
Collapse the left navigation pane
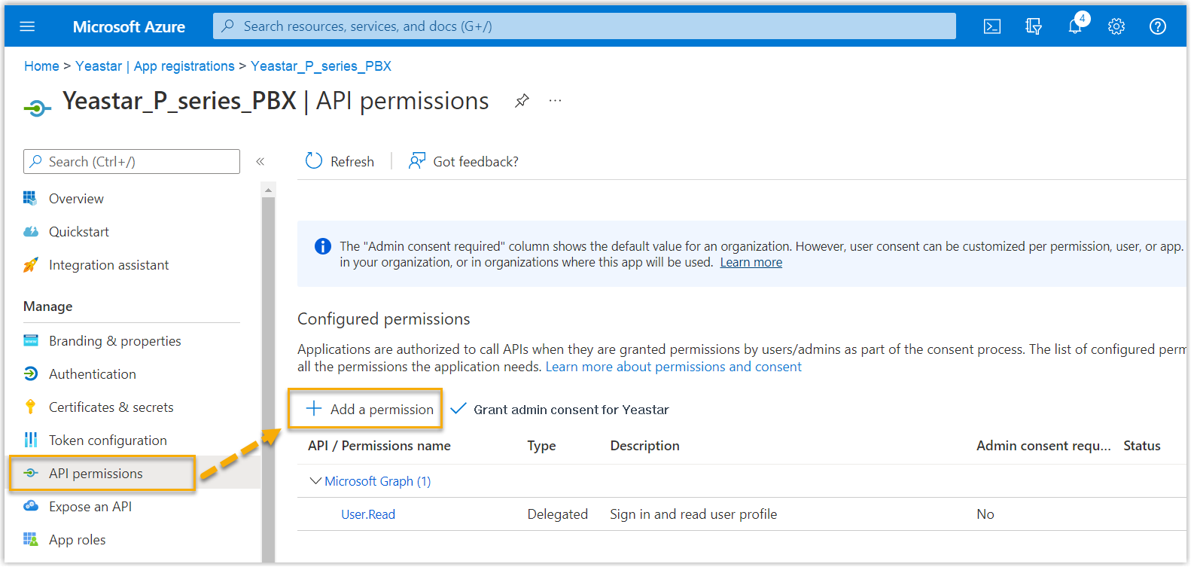pyautogui.click(x=260, y=162)
